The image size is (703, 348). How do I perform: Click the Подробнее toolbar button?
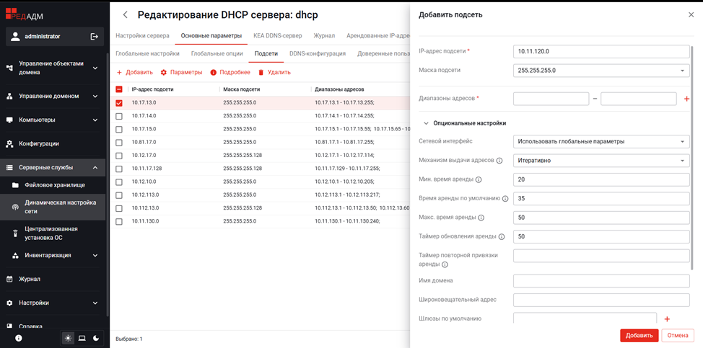(x=230, y=72)
